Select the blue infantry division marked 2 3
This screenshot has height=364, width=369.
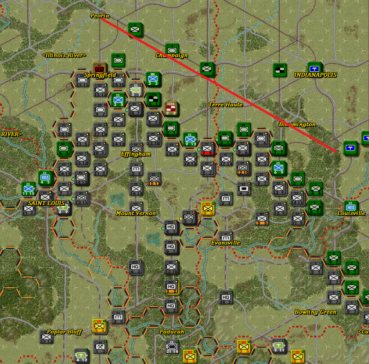click(118, 100)
